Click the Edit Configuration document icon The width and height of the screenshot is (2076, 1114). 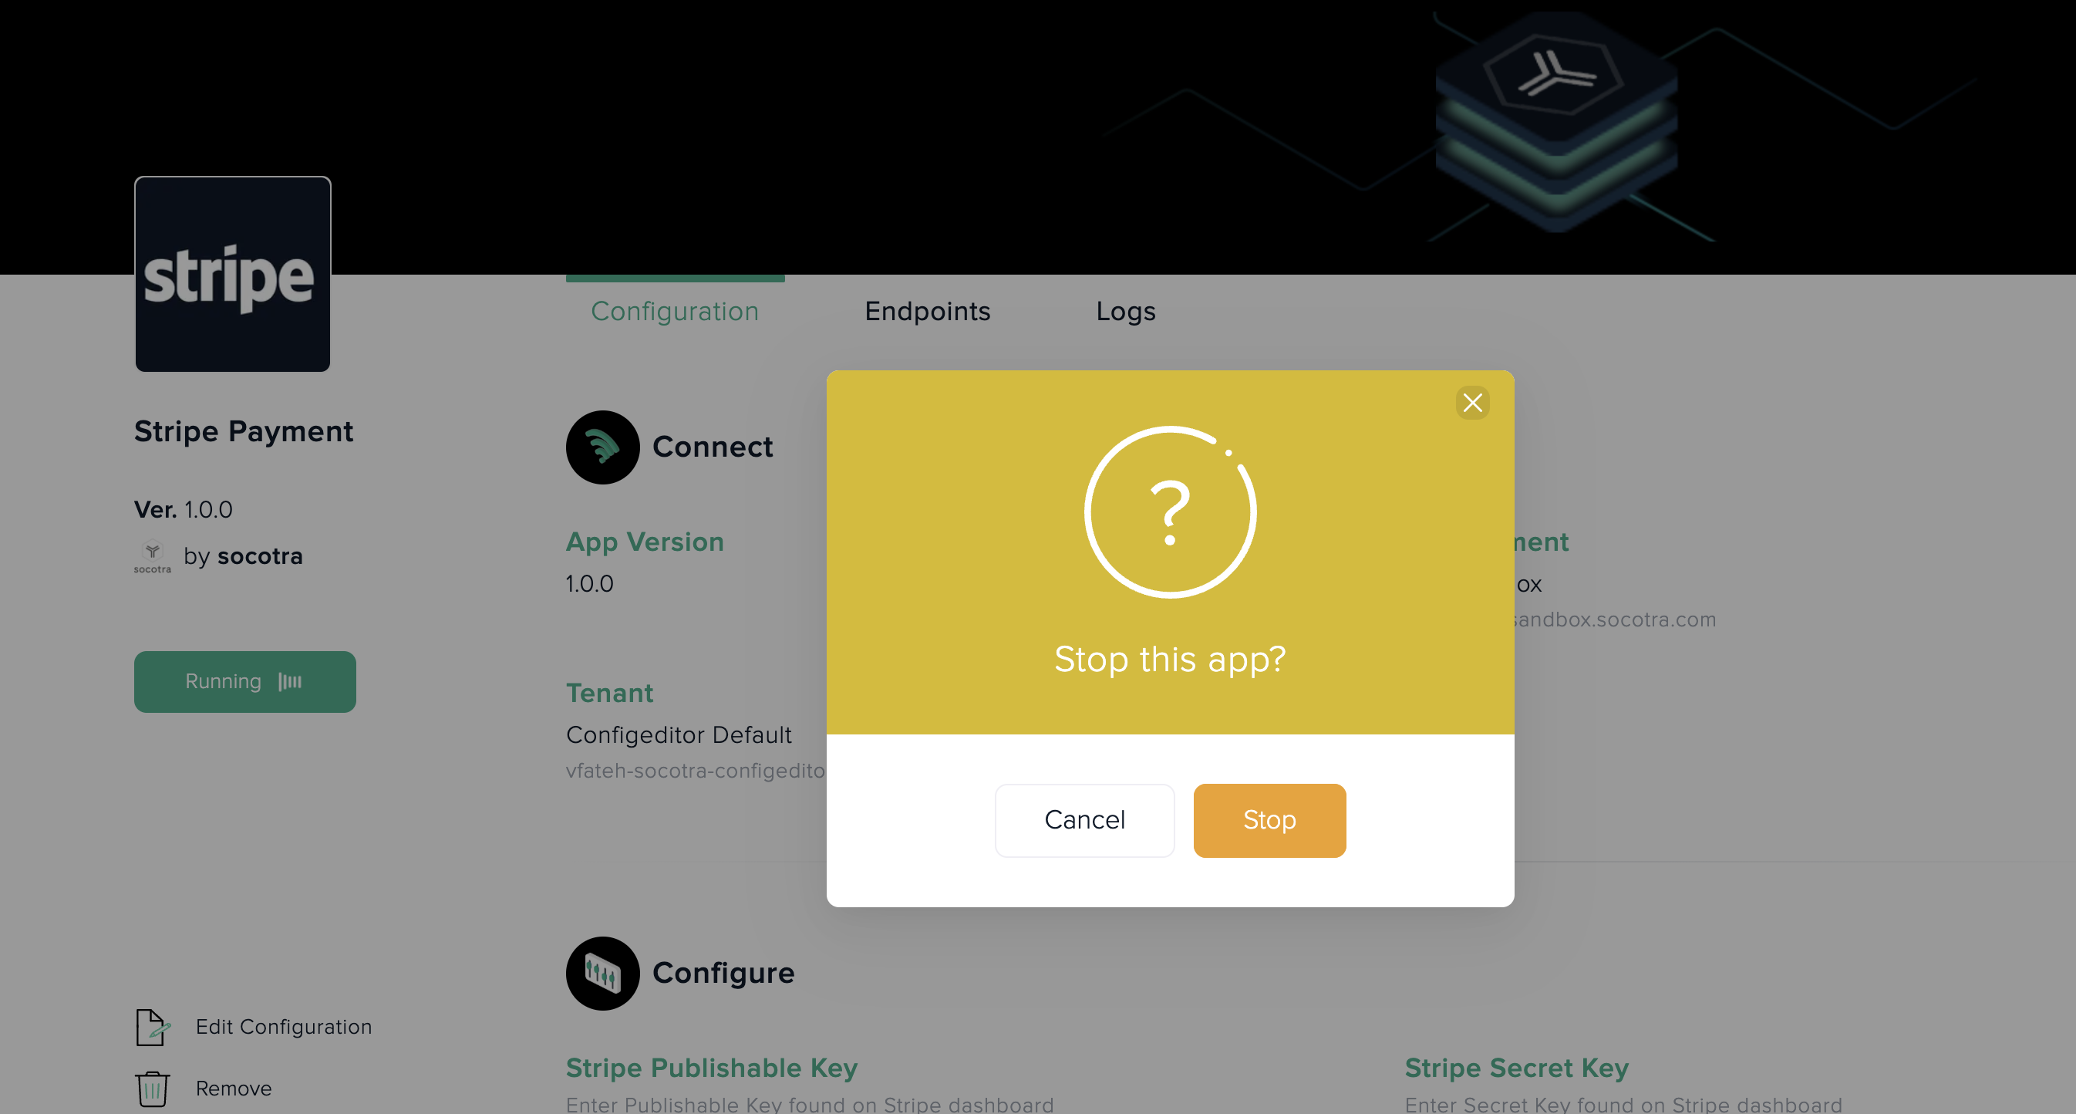[x=150, y=1028]
